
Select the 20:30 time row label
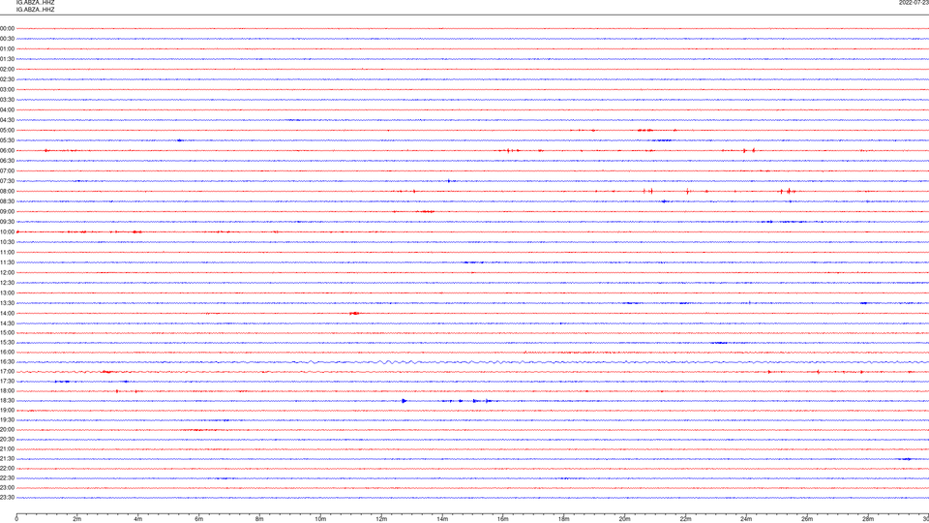point(7,440)
